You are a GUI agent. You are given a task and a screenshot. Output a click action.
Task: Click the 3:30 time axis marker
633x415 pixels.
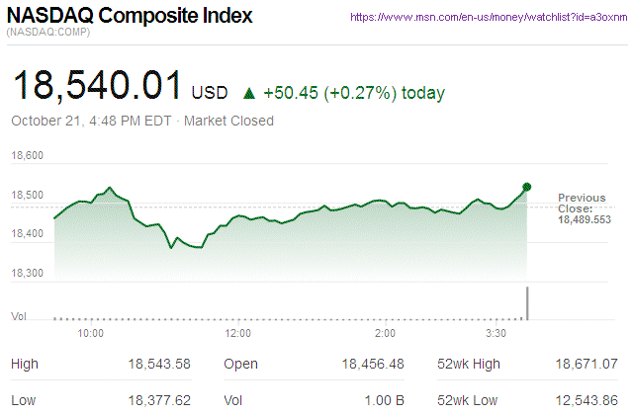click(497, 334)
